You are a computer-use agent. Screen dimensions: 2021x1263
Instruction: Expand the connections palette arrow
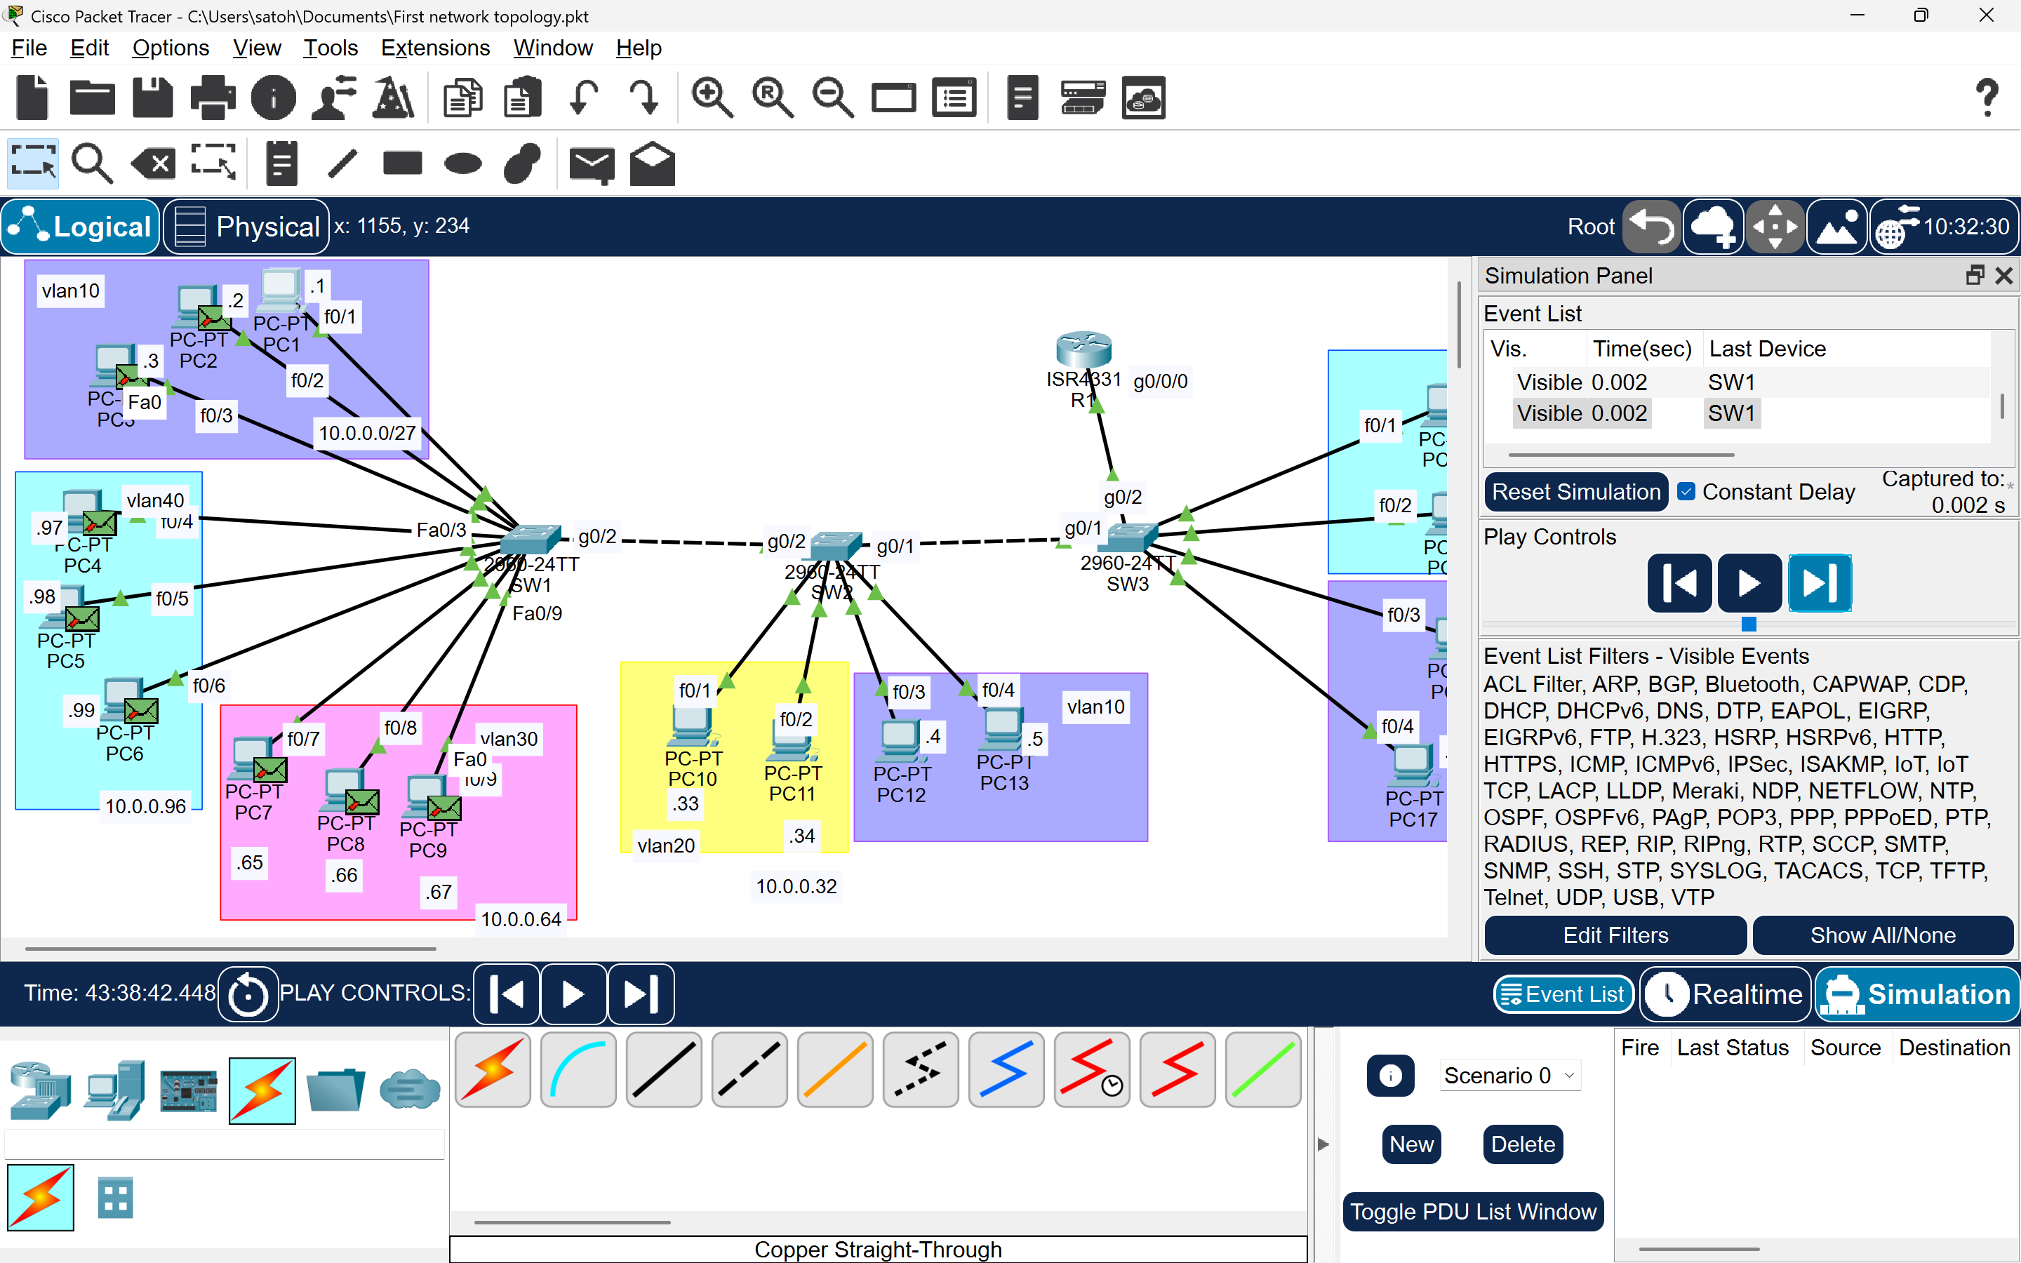coord(1322,1144)
